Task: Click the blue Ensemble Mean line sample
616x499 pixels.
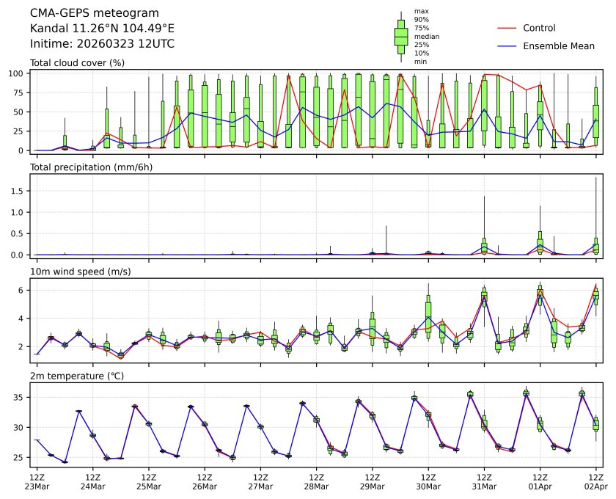Action: (x=507, y=46)
